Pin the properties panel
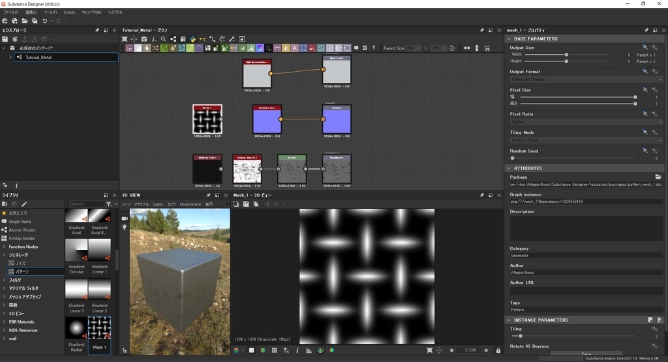 click(646, 30)
